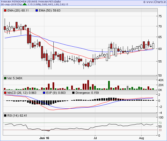Click the EMA (20): 60.11 label

[18, 10]
